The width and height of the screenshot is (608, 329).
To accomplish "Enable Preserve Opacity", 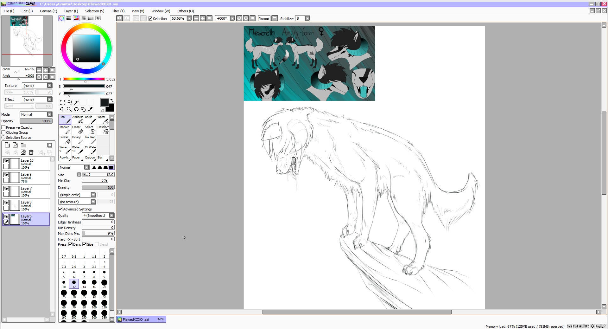I will [x=3, y=127].
